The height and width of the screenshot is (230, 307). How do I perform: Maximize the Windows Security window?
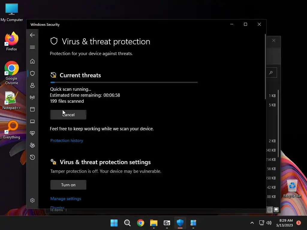246,24
